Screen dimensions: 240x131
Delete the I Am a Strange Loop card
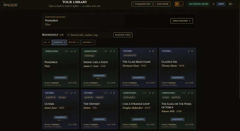(x=153, y=93)
